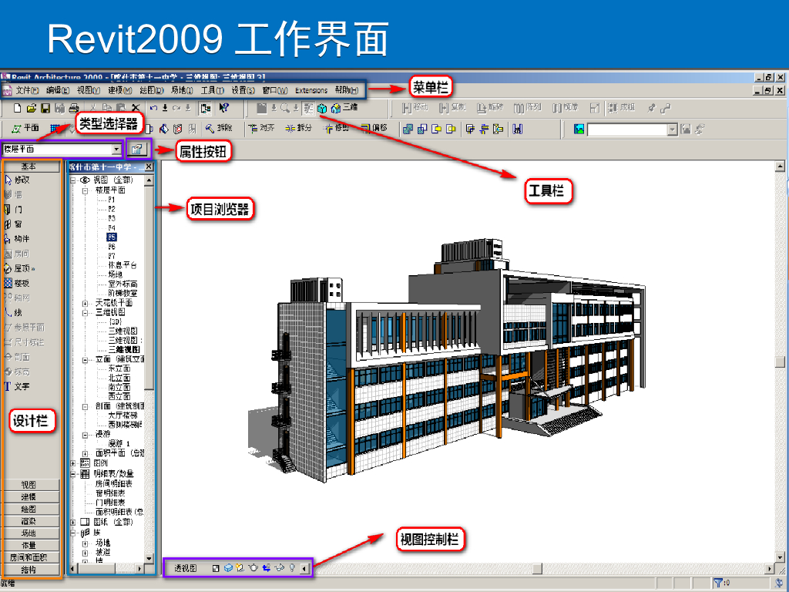789x592 pixels.
Task: Select the 偏移 offset tool
Action: pyautogui.click(x=374, y=129)
